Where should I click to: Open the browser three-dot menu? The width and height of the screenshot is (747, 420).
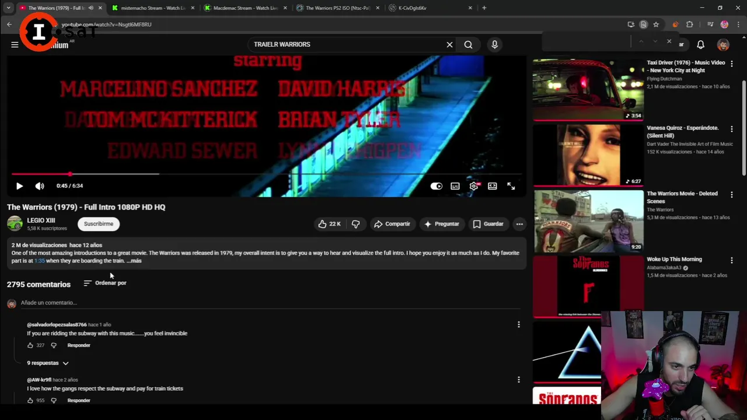tap(738, 24)
